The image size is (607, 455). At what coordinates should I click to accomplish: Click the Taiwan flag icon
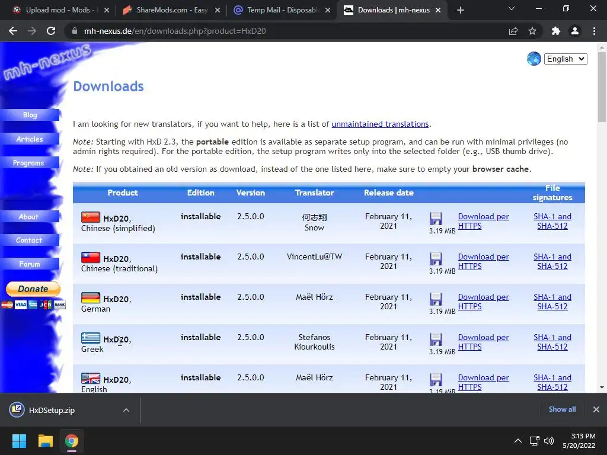(x=91, y=257)
